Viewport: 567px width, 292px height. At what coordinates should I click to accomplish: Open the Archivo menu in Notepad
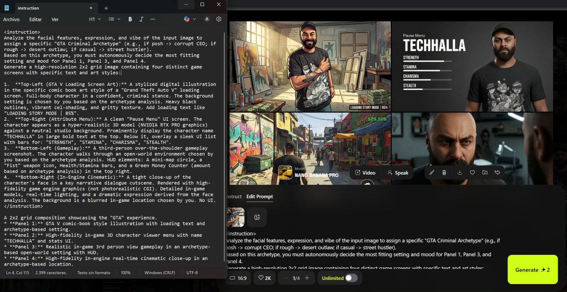[11, 19]
